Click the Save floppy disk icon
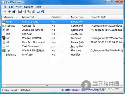The image size is (125, 94). (20, 12)
